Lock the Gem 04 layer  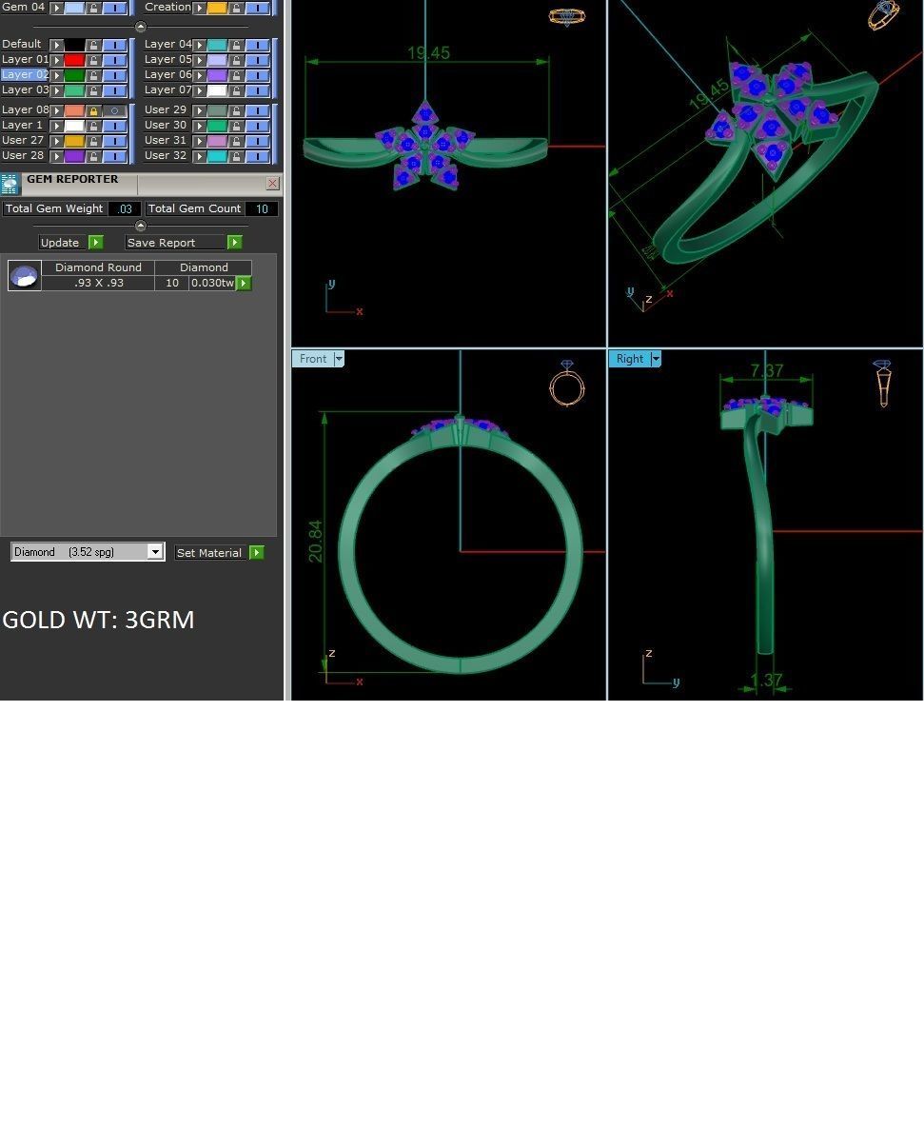[x=93, y=8]
